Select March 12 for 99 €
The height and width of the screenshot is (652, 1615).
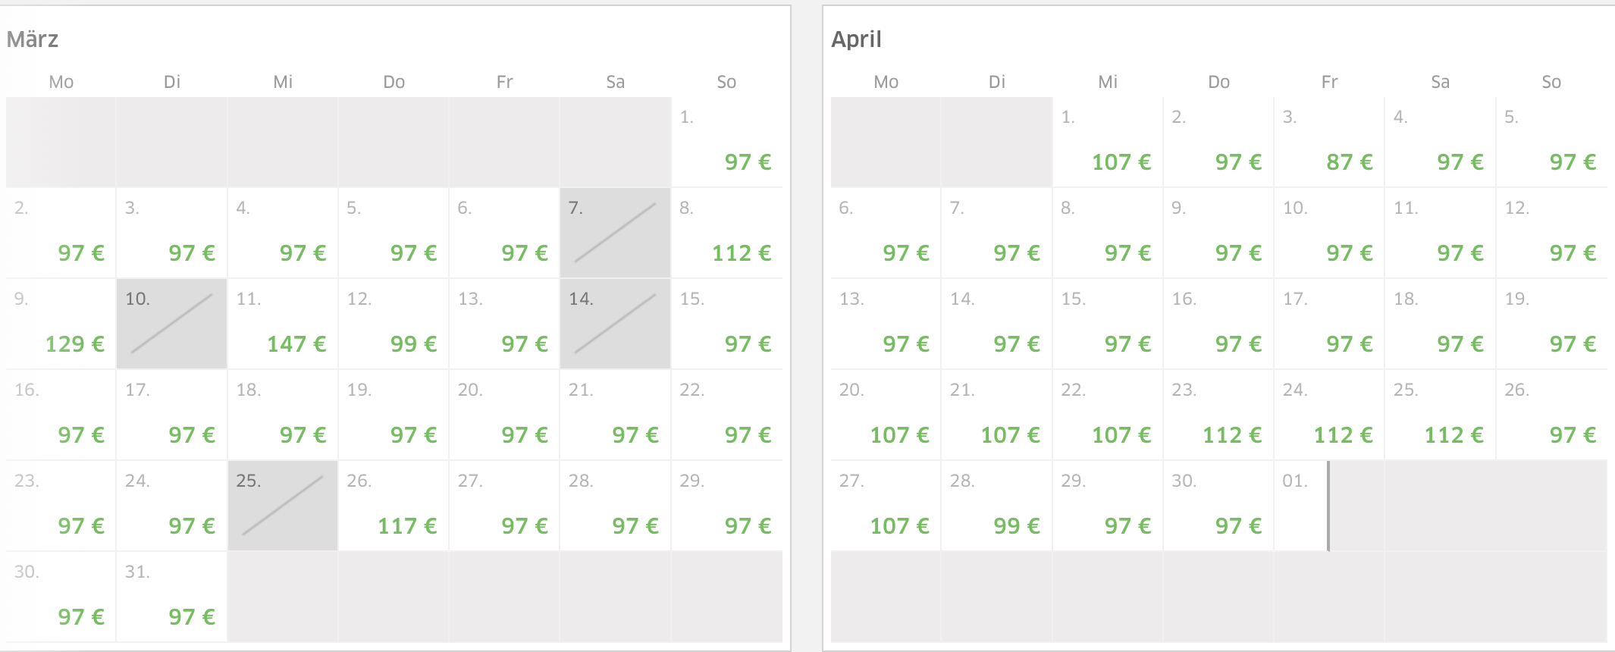(393, 324)
